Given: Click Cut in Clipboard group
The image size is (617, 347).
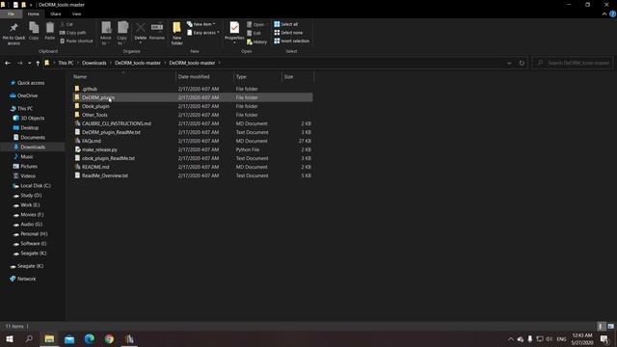Looking at the screenshot, I should 67,24.
